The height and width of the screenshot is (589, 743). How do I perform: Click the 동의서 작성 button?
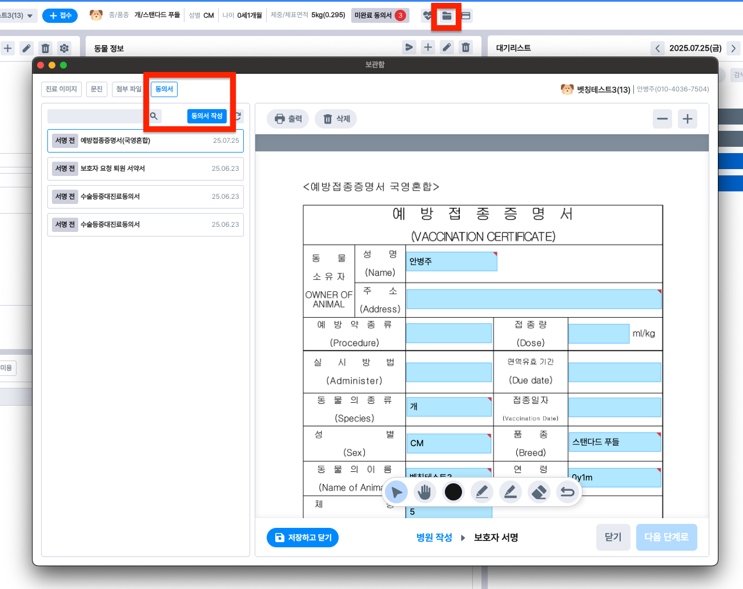tap(207, 116)
